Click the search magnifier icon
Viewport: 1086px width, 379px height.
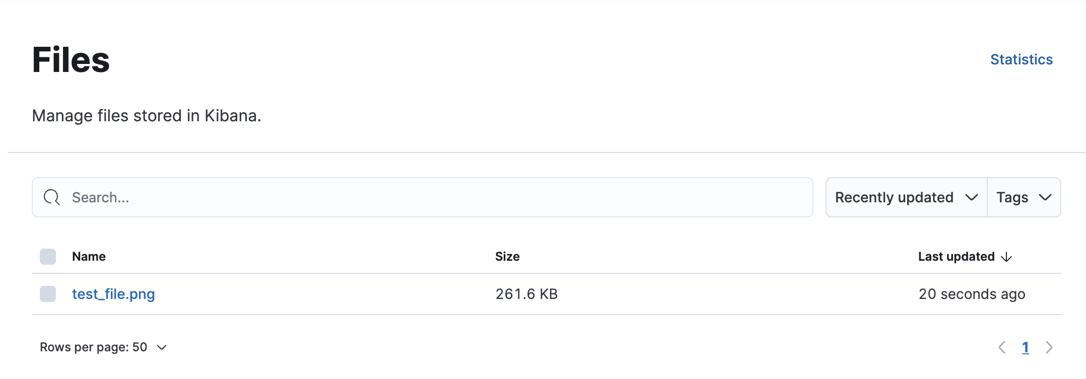point(51,197)
